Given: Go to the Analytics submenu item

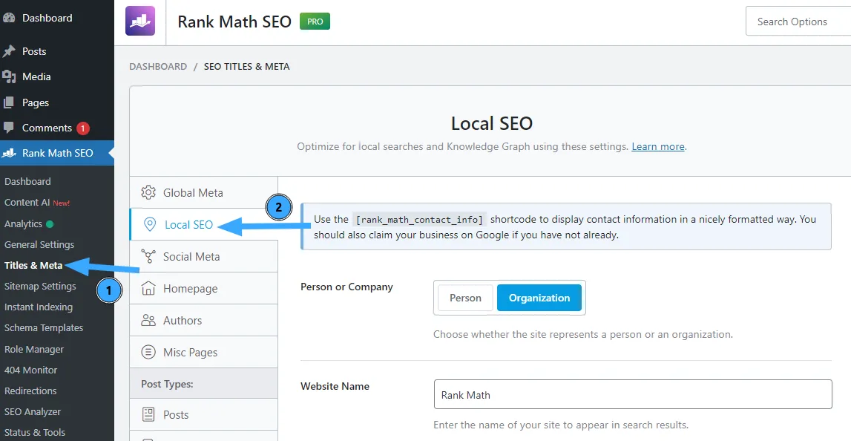Looking at the screenshot, I should pos(23,223).
